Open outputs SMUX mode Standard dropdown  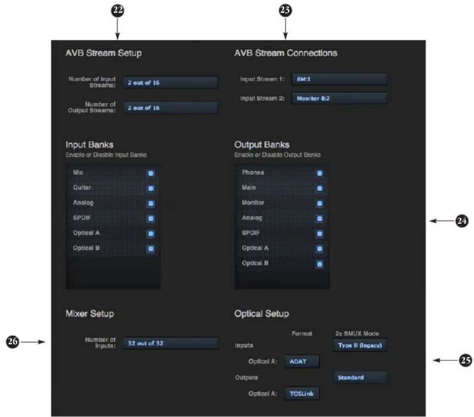360,377
